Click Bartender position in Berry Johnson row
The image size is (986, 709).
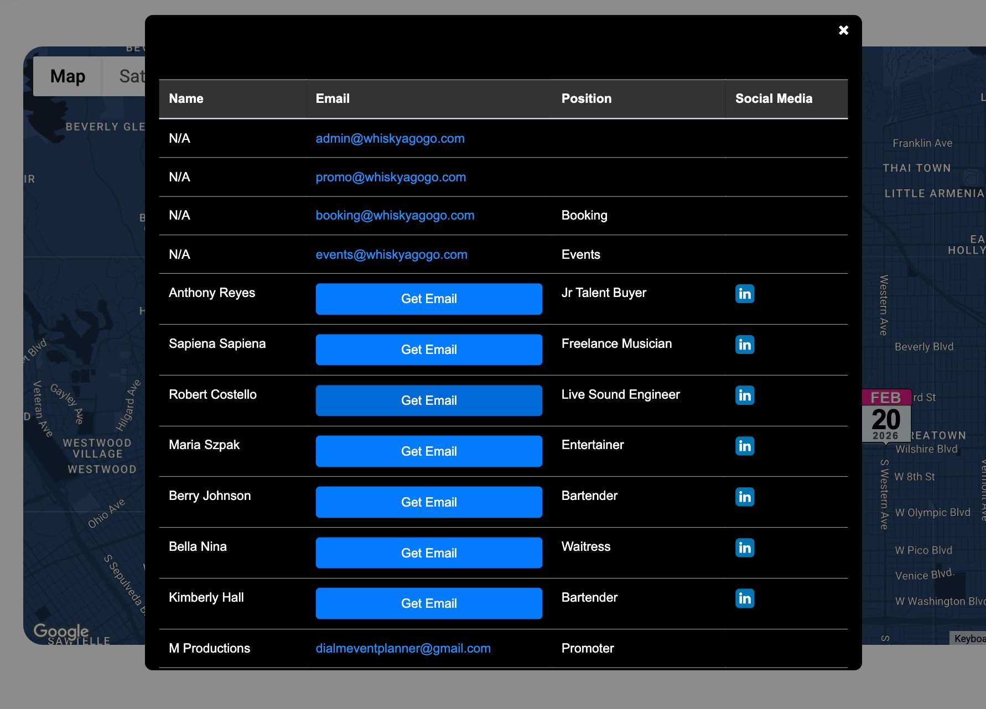[x=589, y=496]
